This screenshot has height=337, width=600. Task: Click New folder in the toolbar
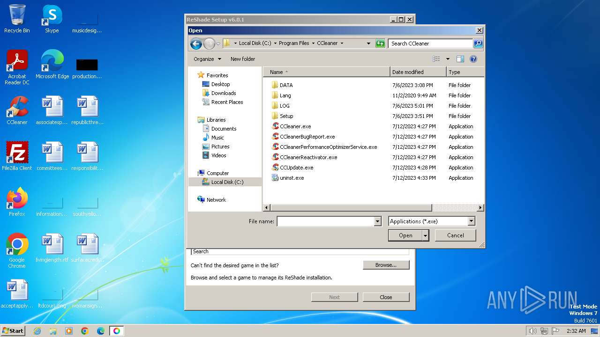point(243,59)
